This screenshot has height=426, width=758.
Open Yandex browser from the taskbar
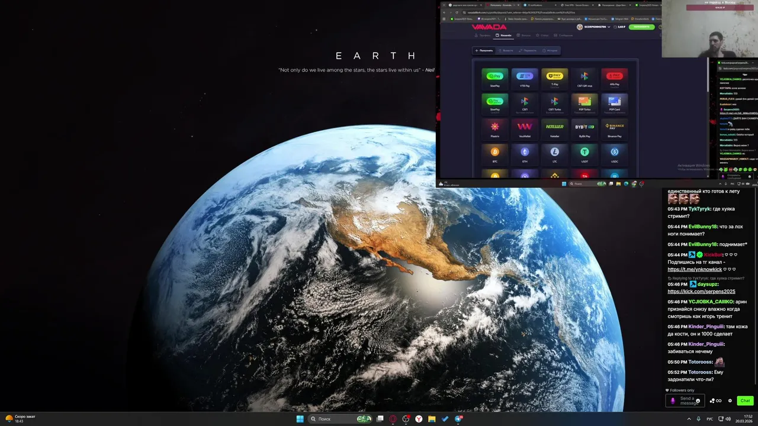(x=419, y=419)
